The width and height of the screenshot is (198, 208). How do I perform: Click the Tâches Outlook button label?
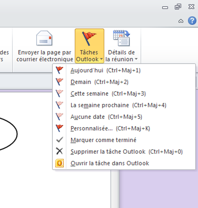tap(88, 56)
